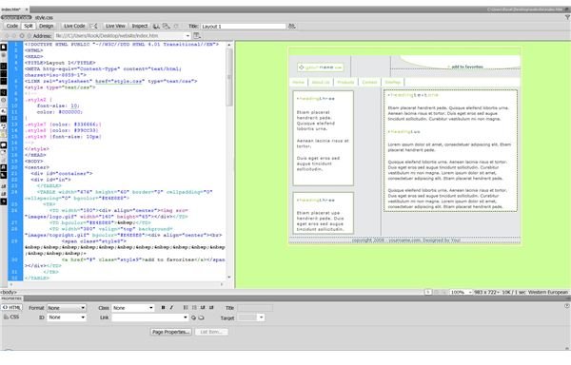Viewport: 571px width, 365px height.
Task: Open the ID dropdown in Properties
Action: (67, 317)
